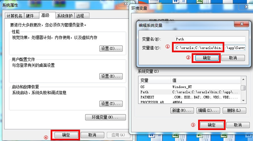Open the 硬件 tab
The image size is (253, 141).
(x=30, y=16)
